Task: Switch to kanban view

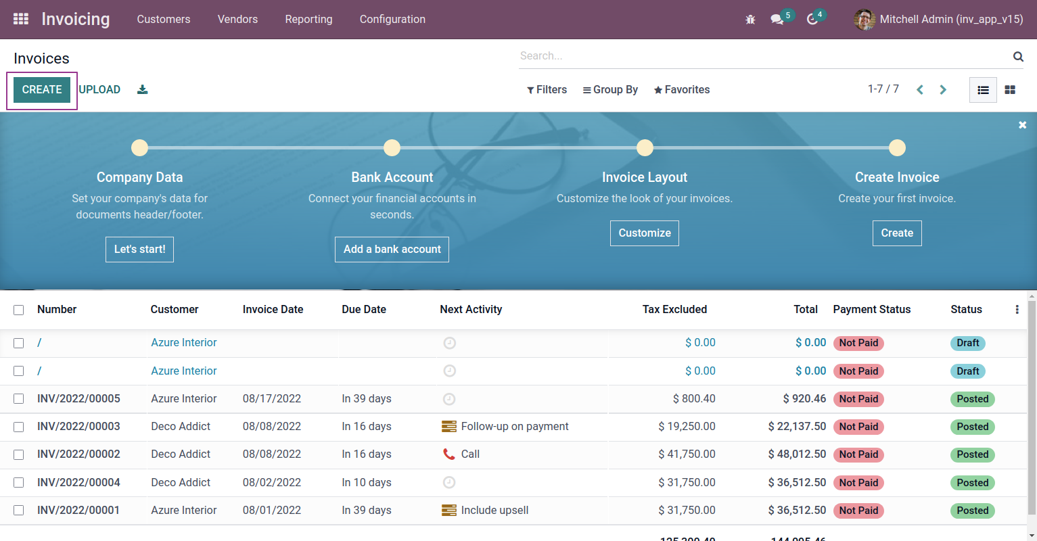Action: (1010, 90)
